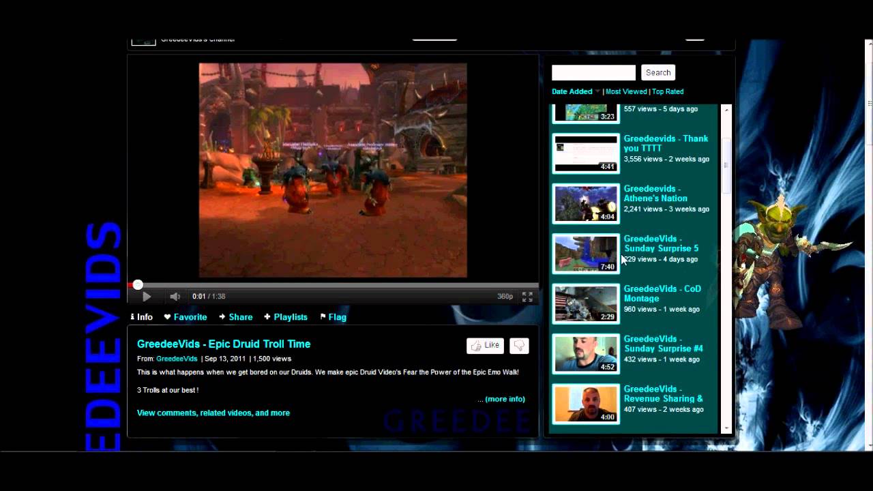Open the Share tab
Viewport: 873px width, 491px height.
[236, 317]
